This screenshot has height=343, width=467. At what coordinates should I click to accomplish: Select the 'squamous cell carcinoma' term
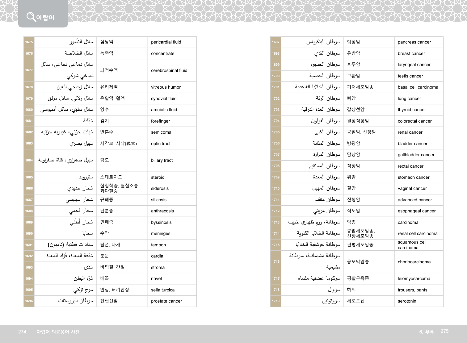[x=412, y=245]
